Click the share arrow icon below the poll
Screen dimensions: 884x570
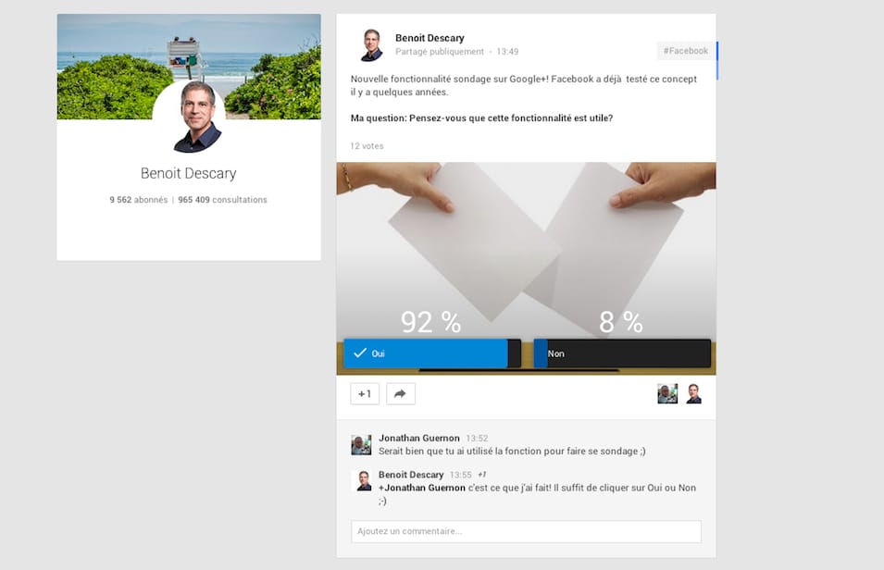tap(400, 393)
